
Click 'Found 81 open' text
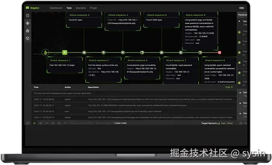coord(76,20)
